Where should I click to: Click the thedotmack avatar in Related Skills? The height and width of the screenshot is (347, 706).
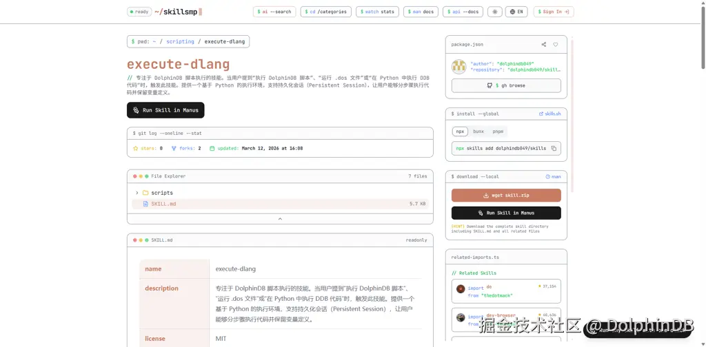(460, 289)
